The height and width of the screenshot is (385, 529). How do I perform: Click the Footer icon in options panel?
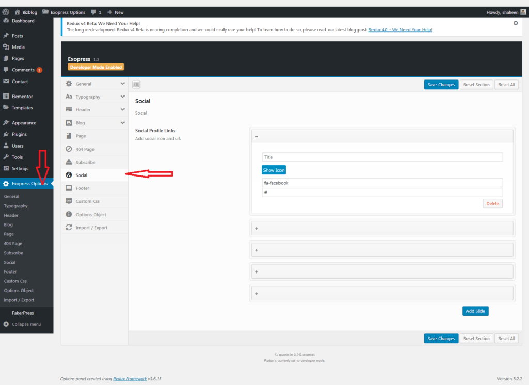69,188
